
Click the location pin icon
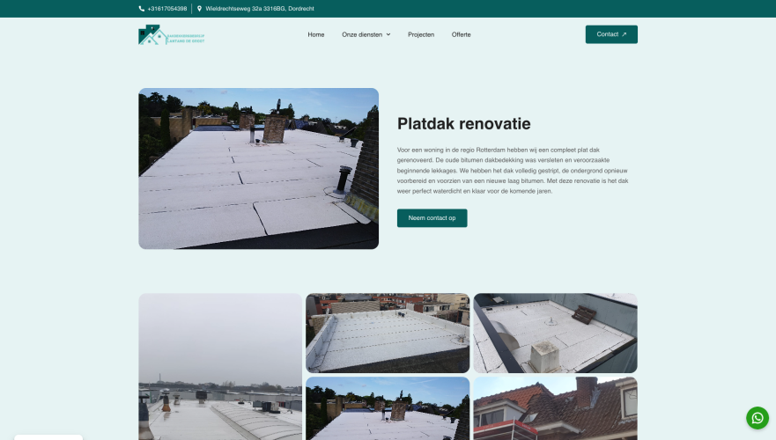click(199, 9)
